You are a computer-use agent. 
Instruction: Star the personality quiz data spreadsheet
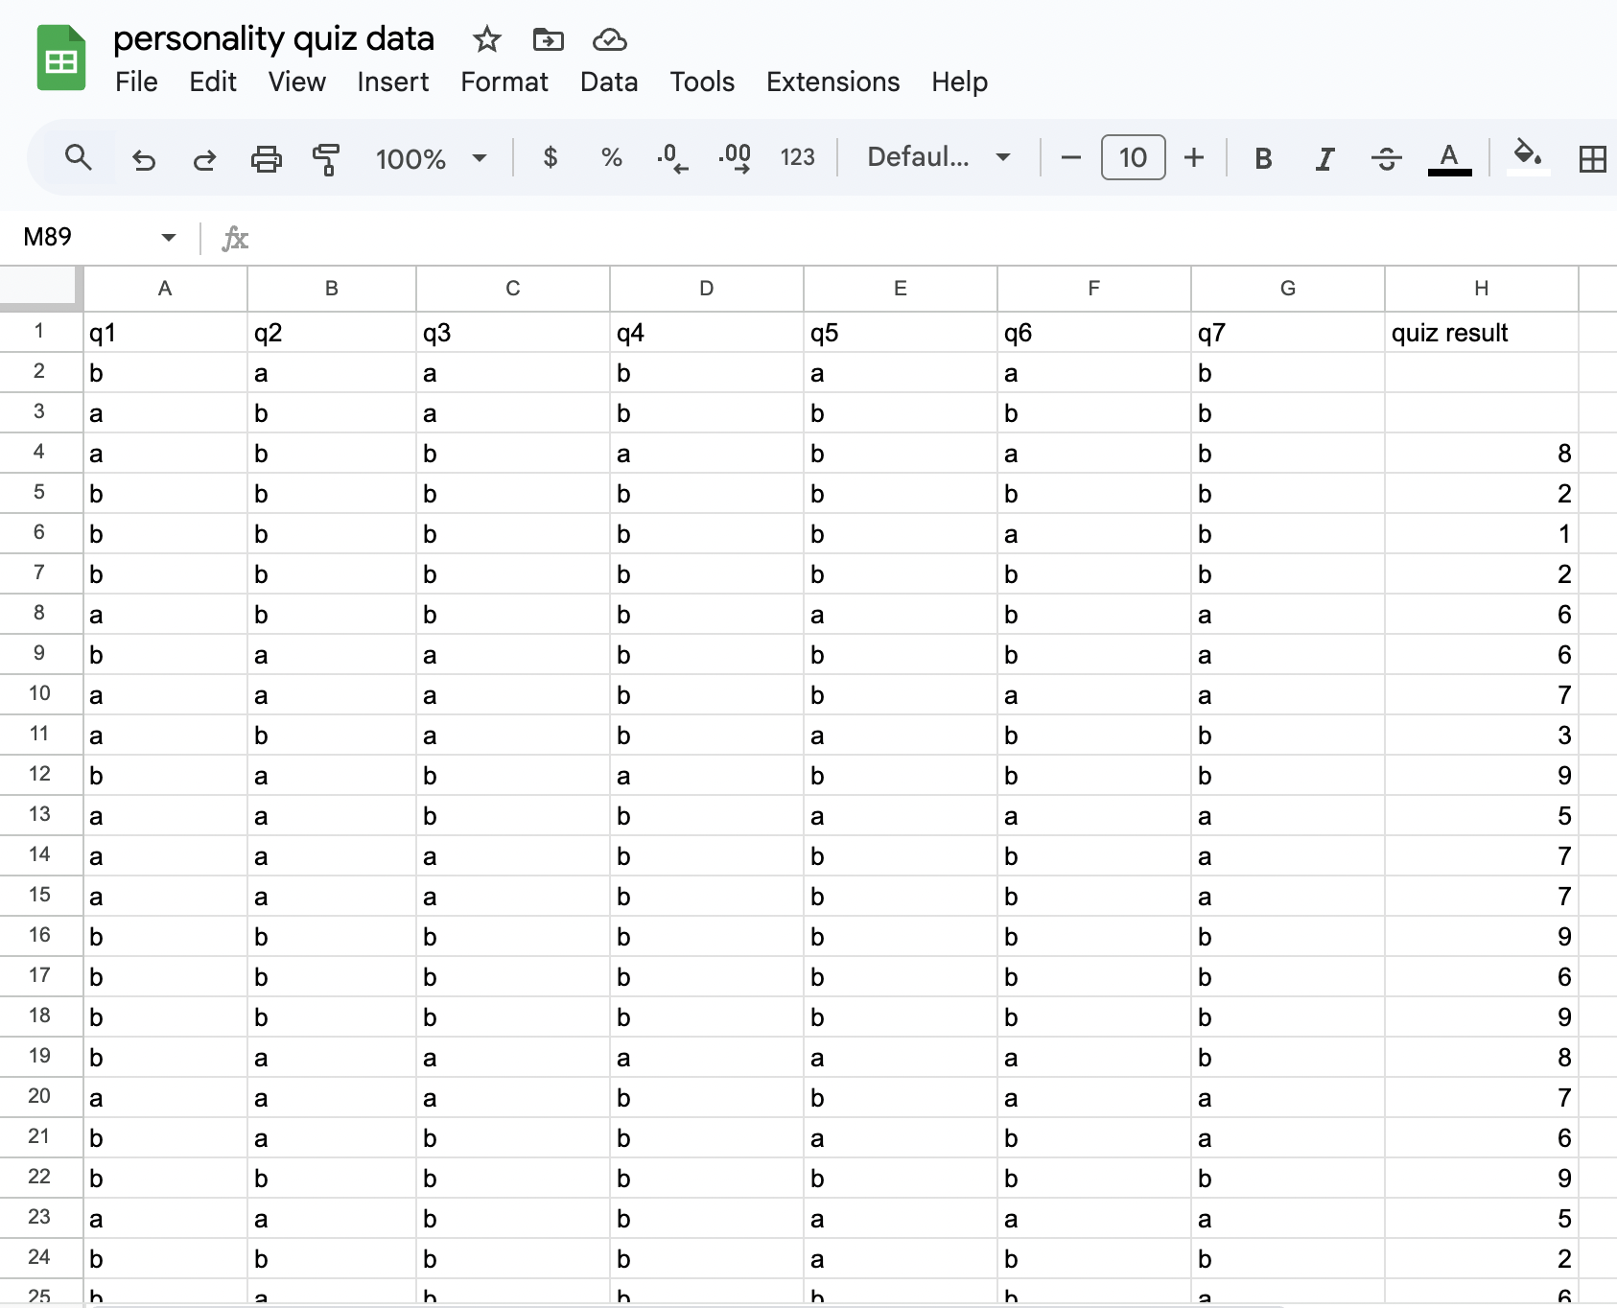click(486, 40)
